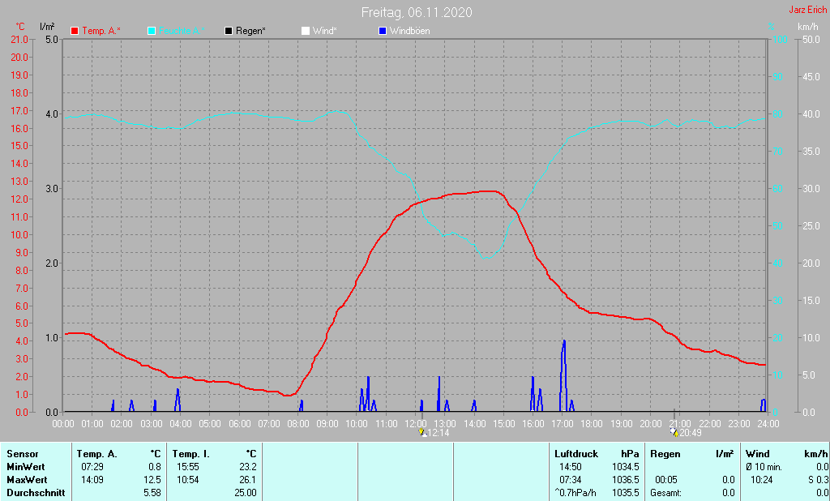Screen dimensions: 830x501
Task: Select the Temp. I. column header
Action: [x=191, y=454]
